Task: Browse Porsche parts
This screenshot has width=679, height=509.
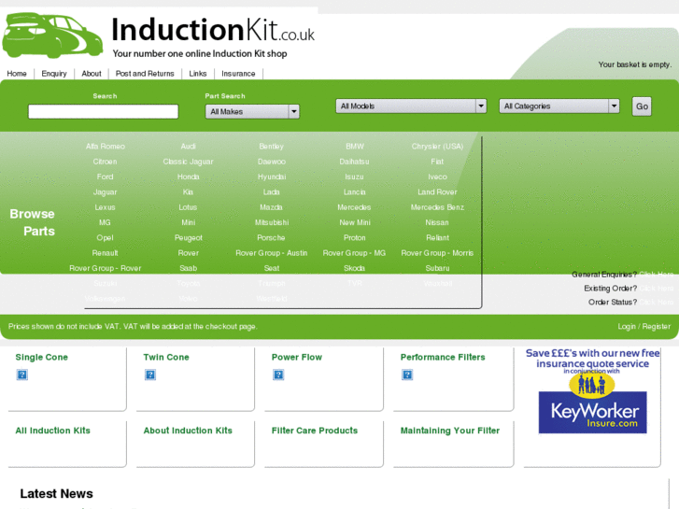Action: pos(271,238)
